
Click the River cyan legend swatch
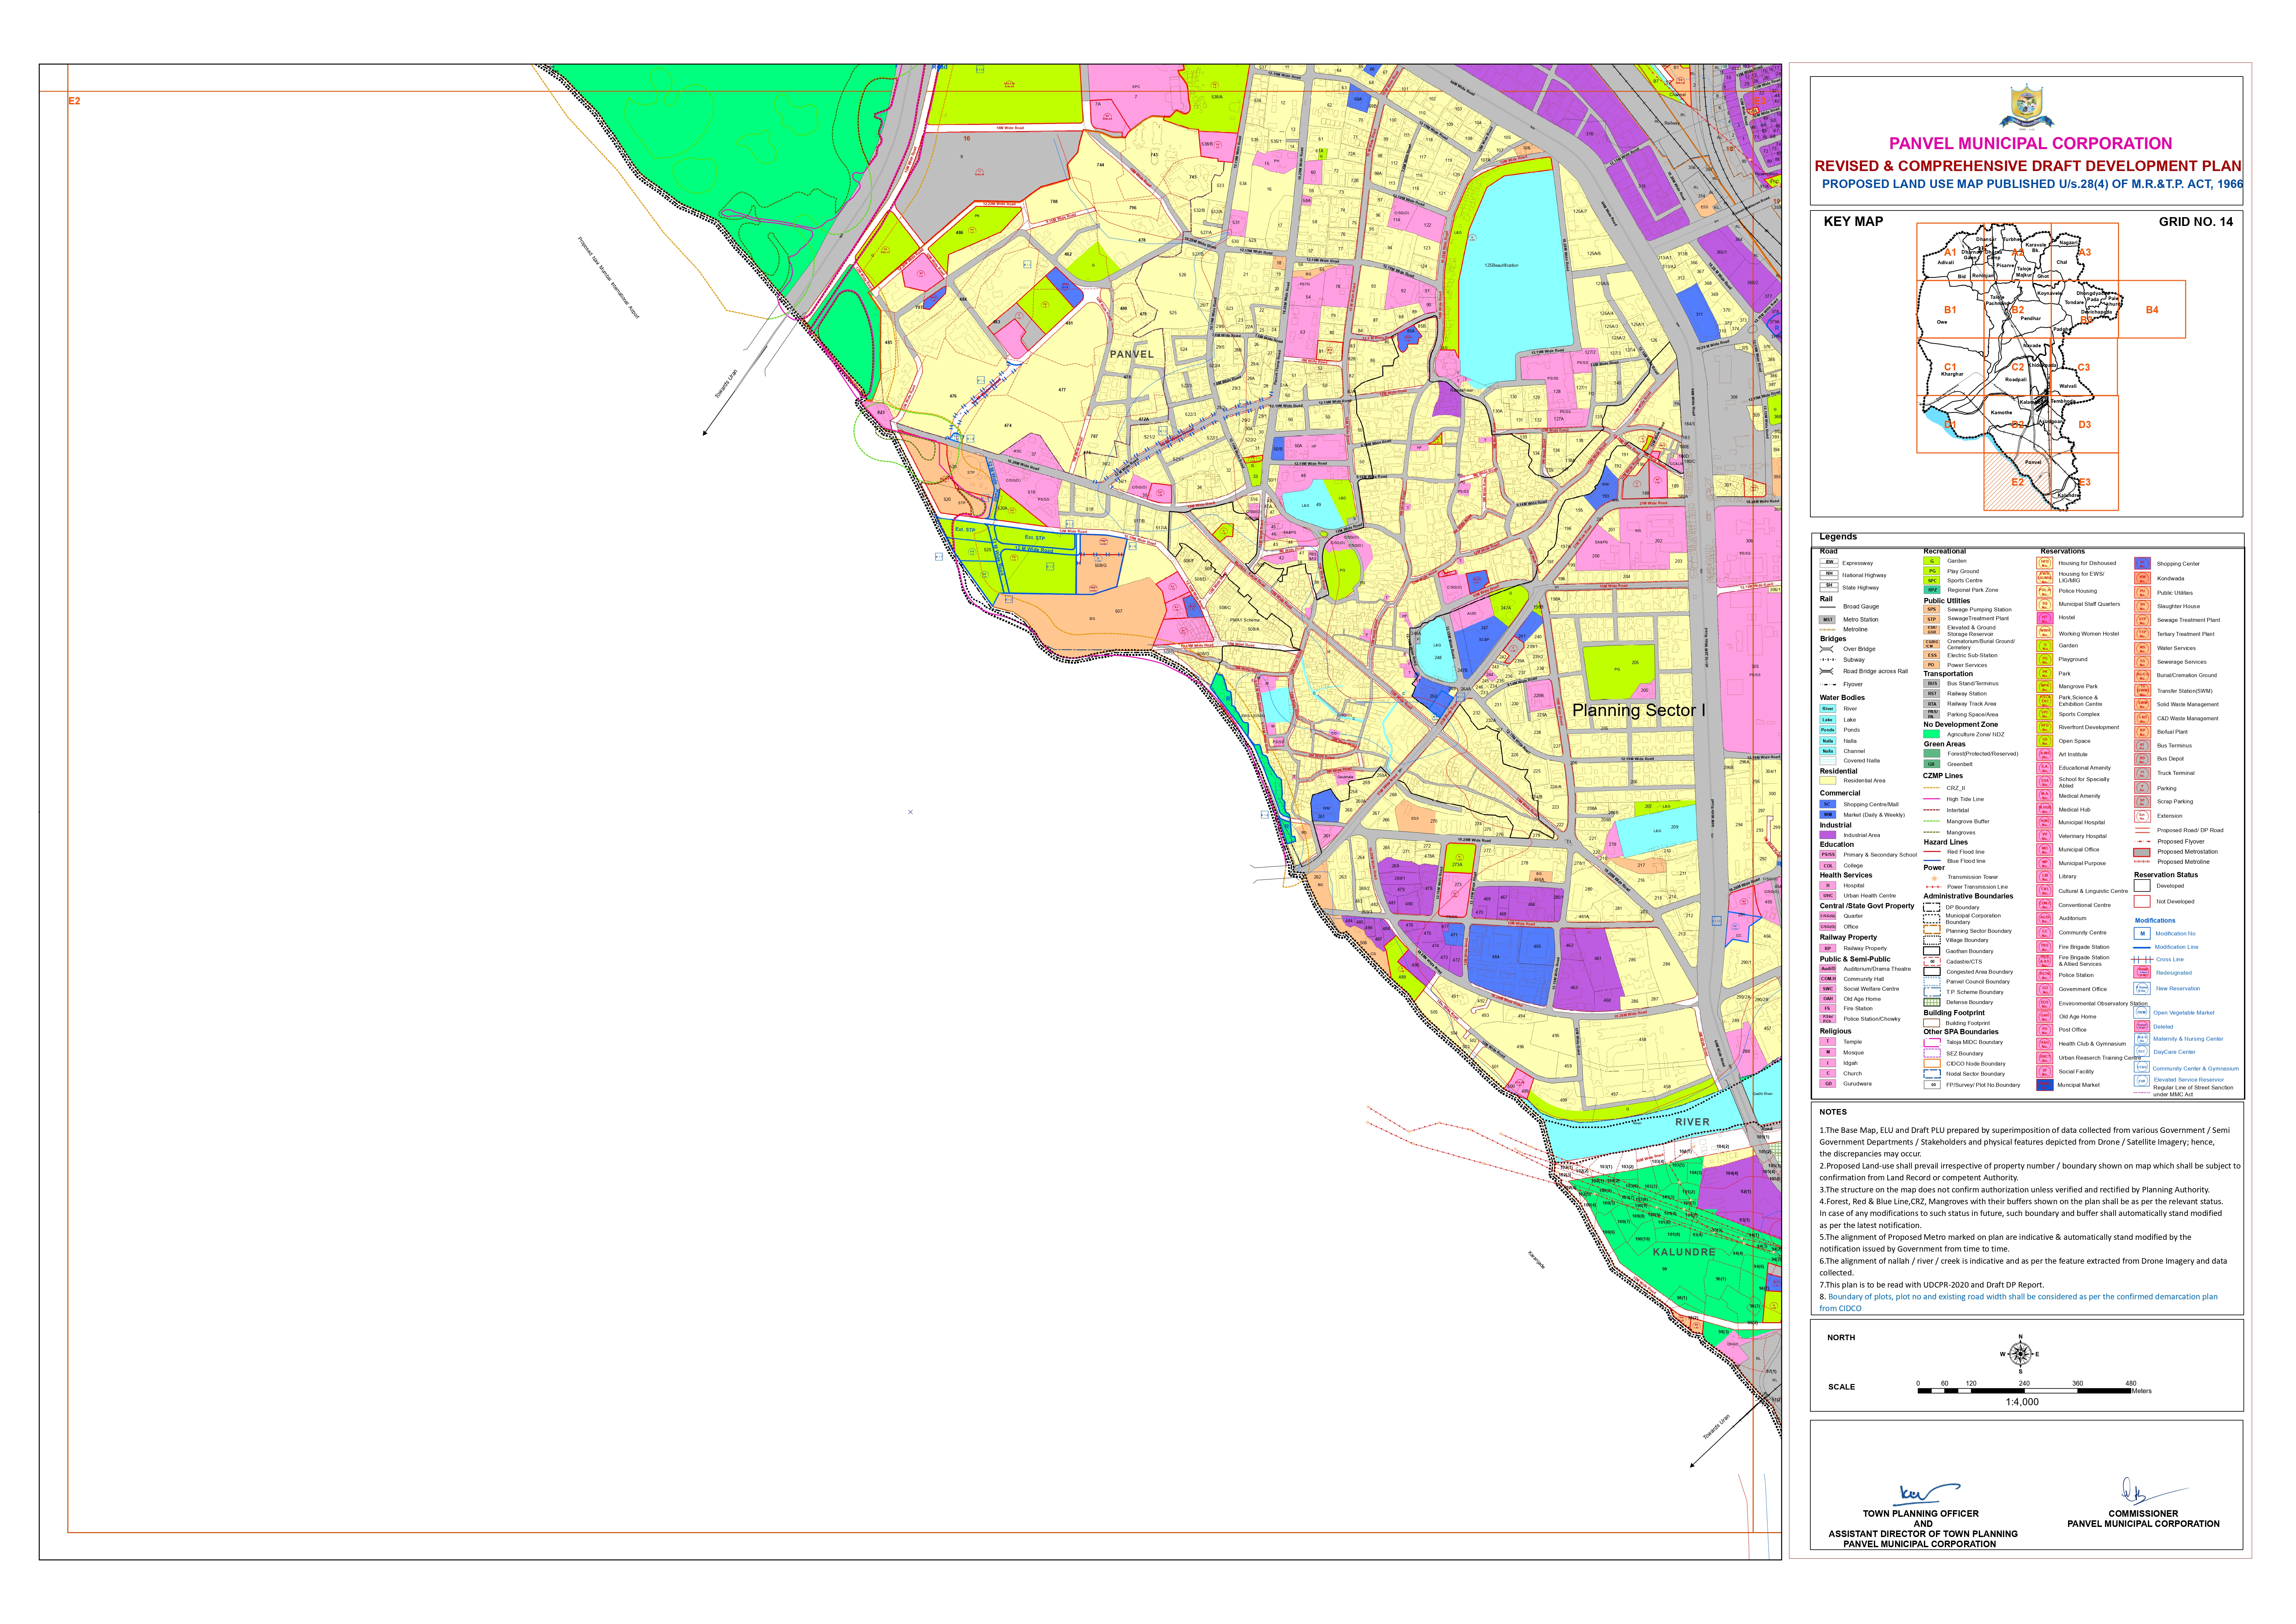(x=1828, y=709)
